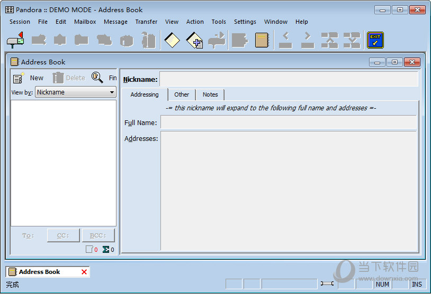
Task: Click into the Full Name input field
Action: (x=289, y=122)
